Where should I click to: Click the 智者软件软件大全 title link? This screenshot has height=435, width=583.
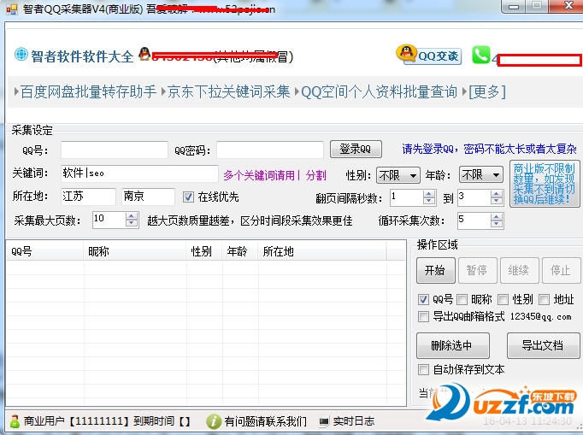click(x=82, y=56)
